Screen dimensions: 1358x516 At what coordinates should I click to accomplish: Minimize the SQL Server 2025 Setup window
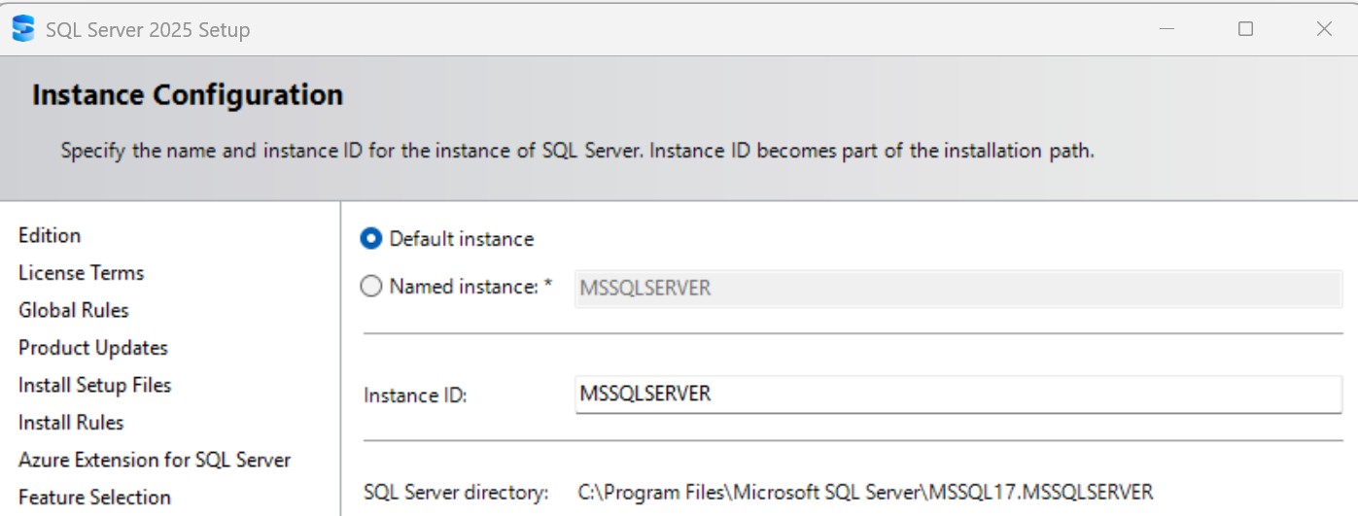click(x=1166, y=29)
